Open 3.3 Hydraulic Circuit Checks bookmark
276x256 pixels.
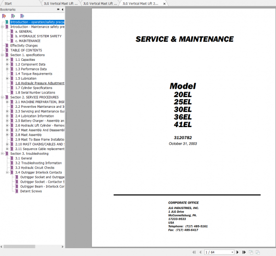(x=35, y=168)
